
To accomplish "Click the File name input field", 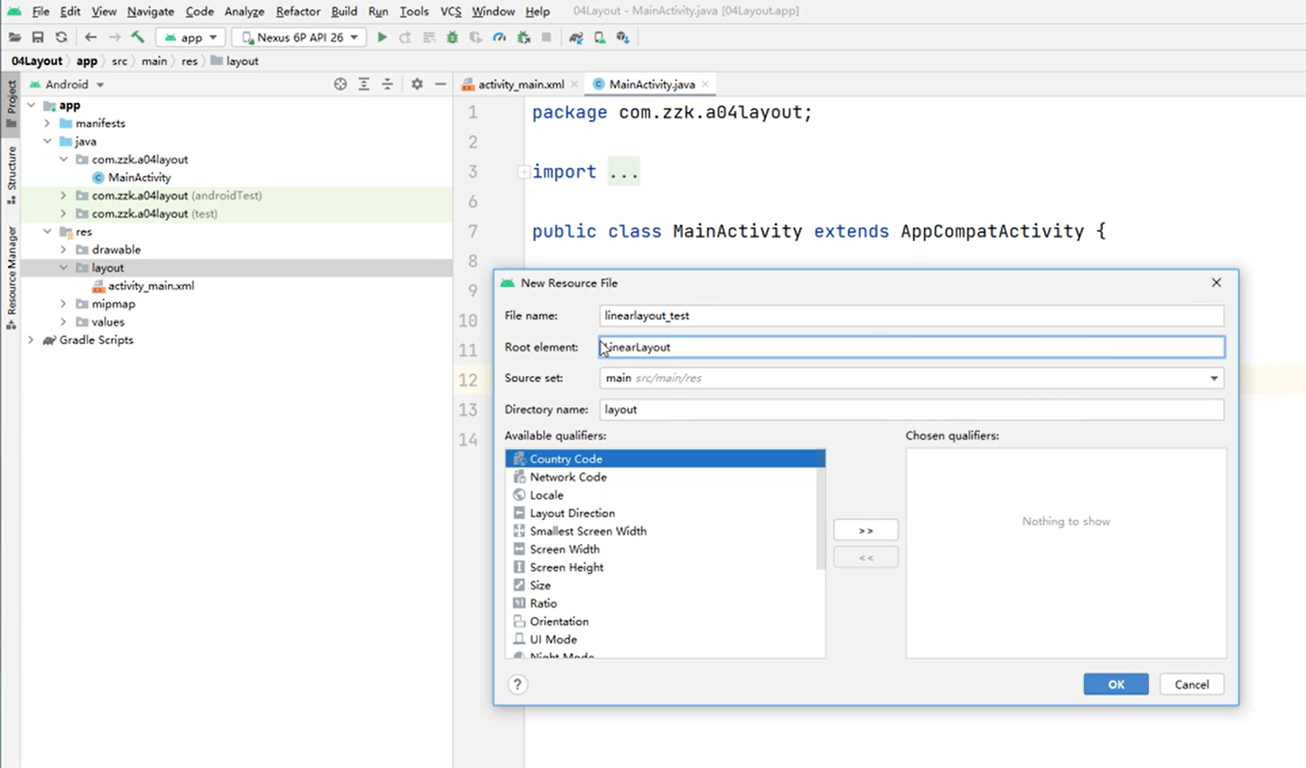I will pyautogui.click(x=911, y=316).
